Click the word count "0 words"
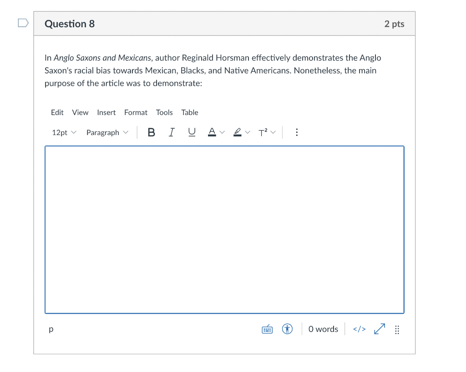The image size is (466, 372). 323,329
